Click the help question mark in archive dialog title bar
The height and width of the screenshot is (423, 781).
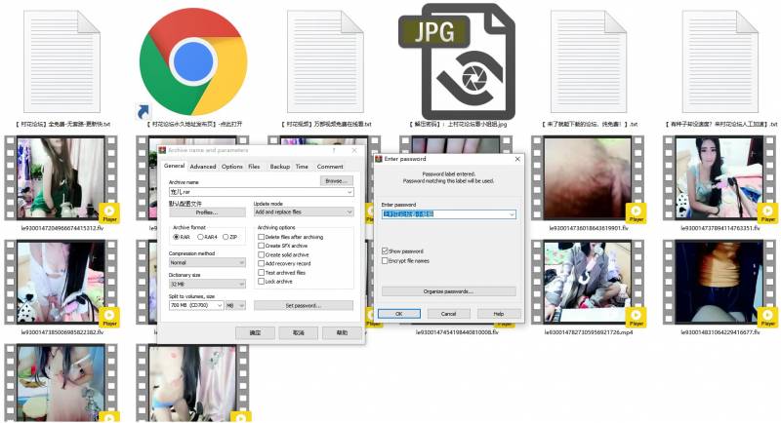333,150
